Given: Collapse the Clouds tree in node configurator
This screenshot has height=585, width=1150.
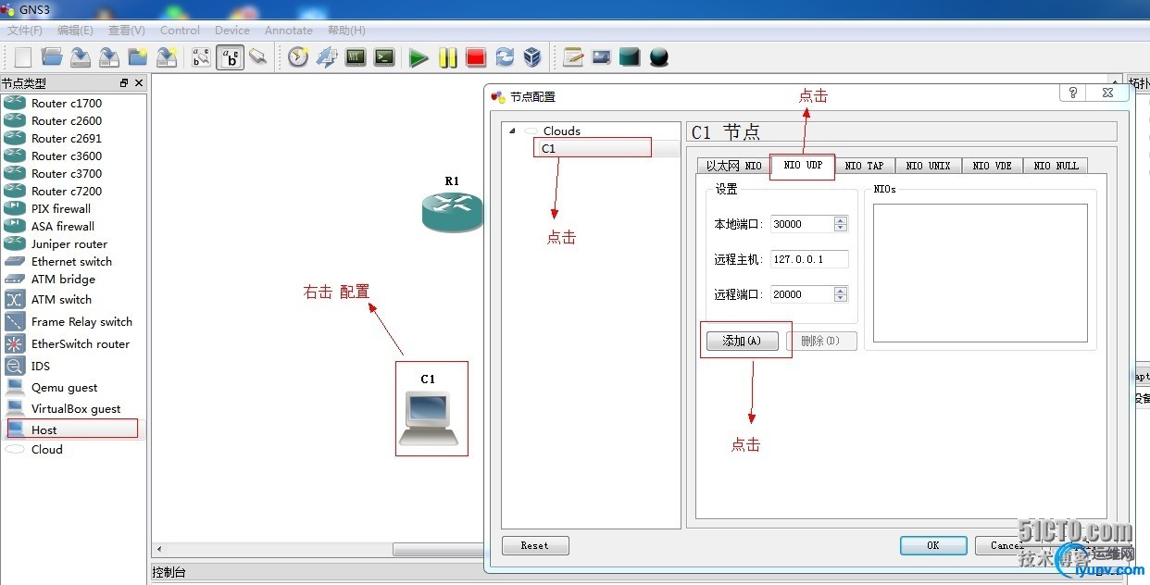Looking at the screenshot, I should [x=511, y=131].
